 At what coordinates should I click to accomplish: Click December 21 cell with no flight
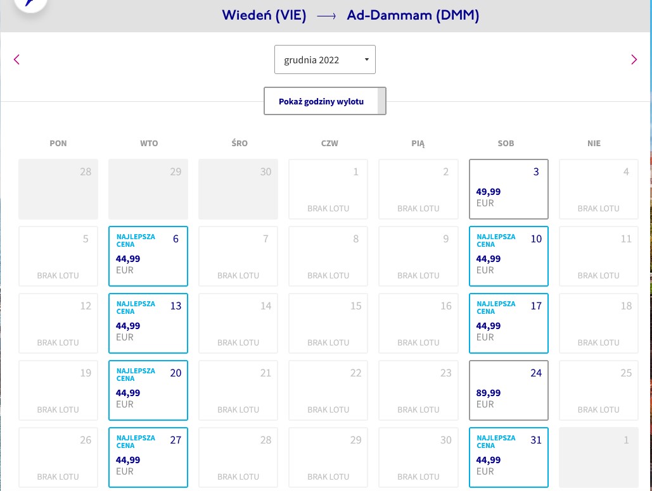tap(238, 390)
